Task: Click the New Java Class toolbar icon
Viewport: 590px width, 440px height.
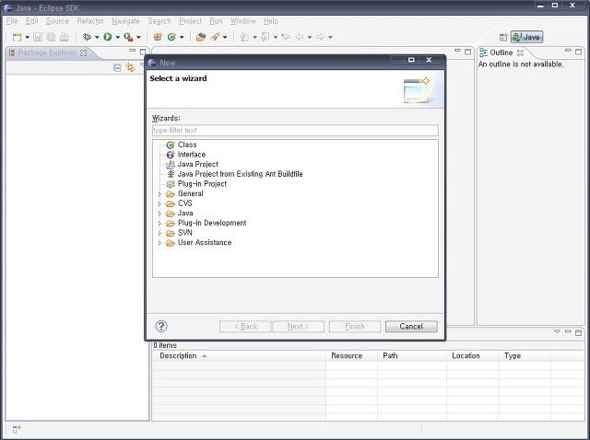Action: coord(172,37)
